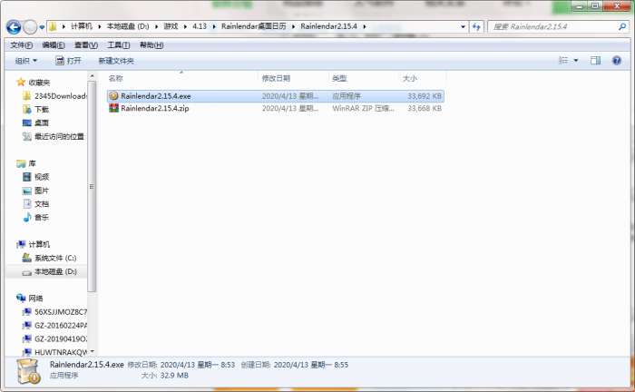Click the folder icon in address bar
The width and height of the screenshot is (635, 392).
(x=53, y=26)
